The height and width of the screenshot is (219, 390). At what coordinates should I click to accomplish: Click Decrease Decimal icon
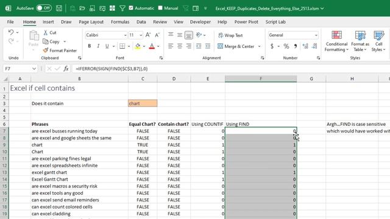click(x=314, y=46)
